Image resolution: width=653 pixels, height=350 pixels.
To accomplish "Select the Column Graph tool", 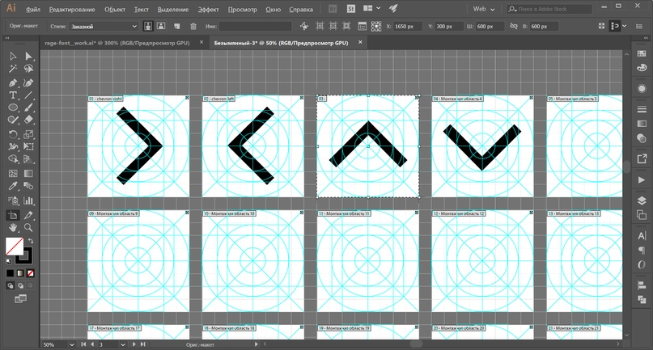I will point(28,200).
